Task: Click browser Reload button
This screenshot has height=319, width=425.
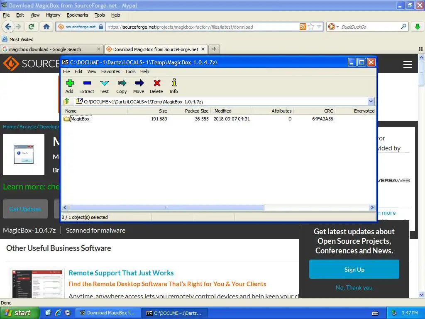Action: pyautogui.click(x=32, y=27)
